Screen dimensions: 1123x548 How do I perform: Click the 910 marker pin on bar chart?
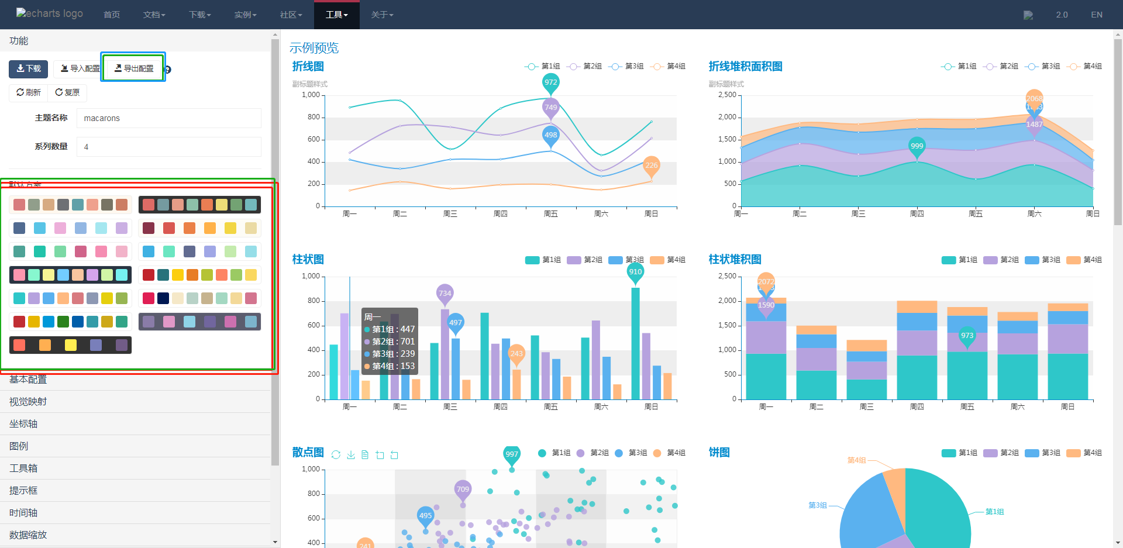(x=635, y=273)
